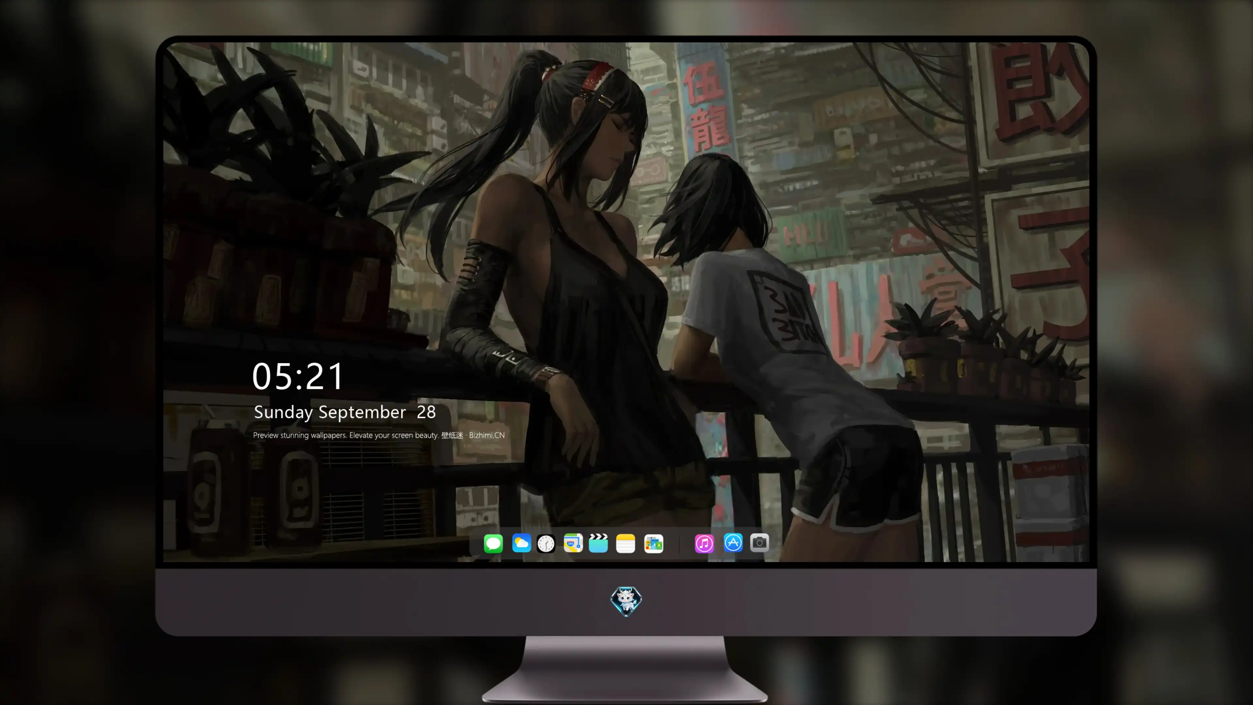Image resolution: width=1253 pixels, height=705 pixels.
Task: Launch the Weather app from the dock
Action: 521,543
